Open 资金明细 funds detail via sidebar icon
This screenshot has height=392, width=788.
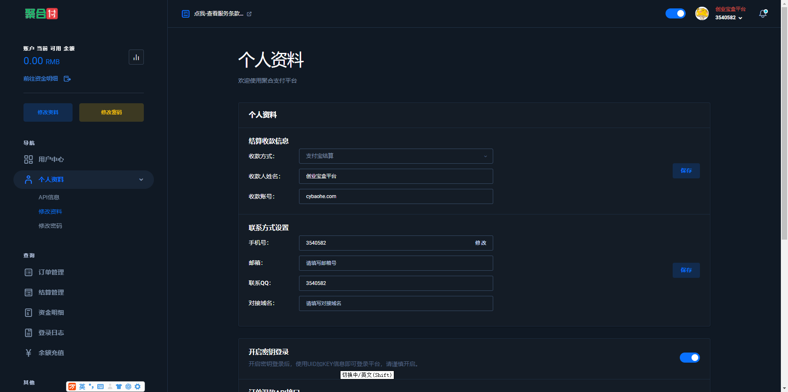pos(28,312)
